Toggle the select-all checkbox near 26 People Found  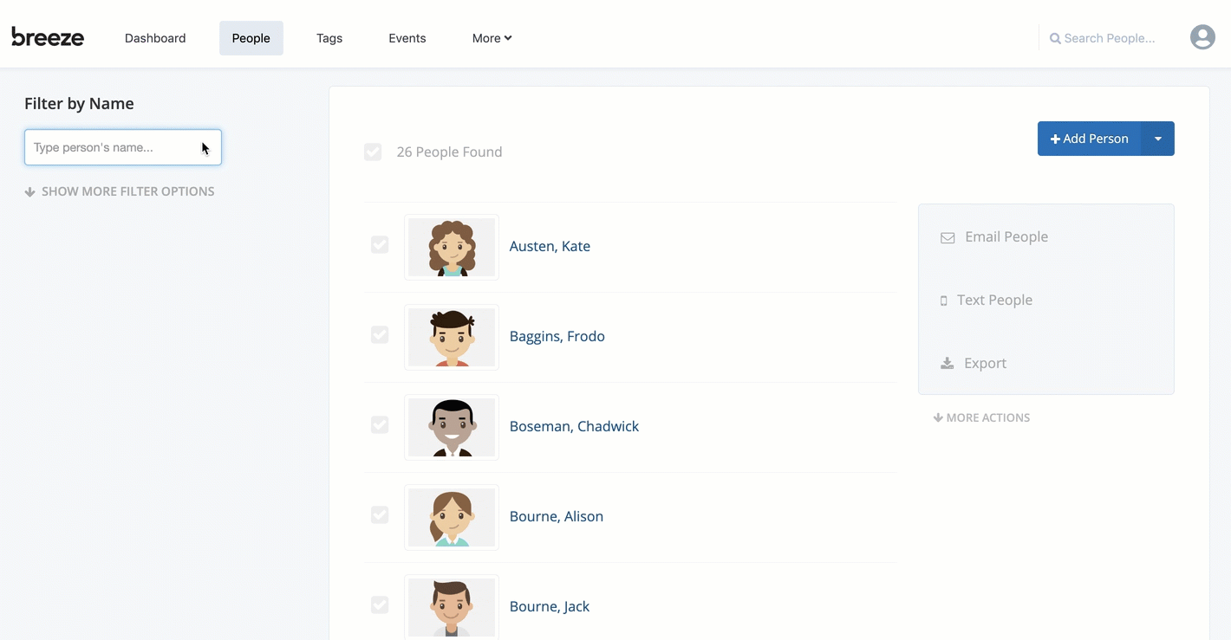[373, 152]
